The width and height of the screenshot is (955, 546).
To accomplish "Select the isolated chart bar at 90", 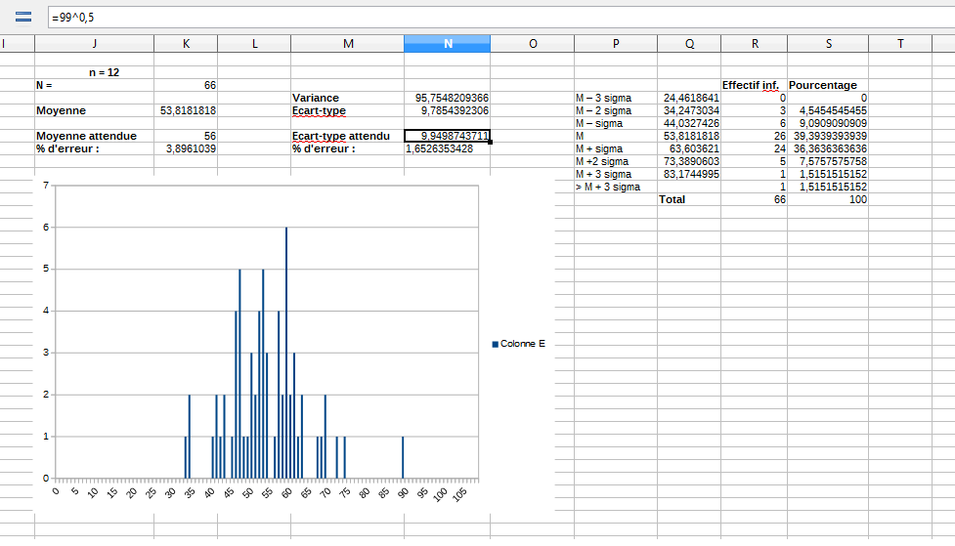I will pos(403,457).
